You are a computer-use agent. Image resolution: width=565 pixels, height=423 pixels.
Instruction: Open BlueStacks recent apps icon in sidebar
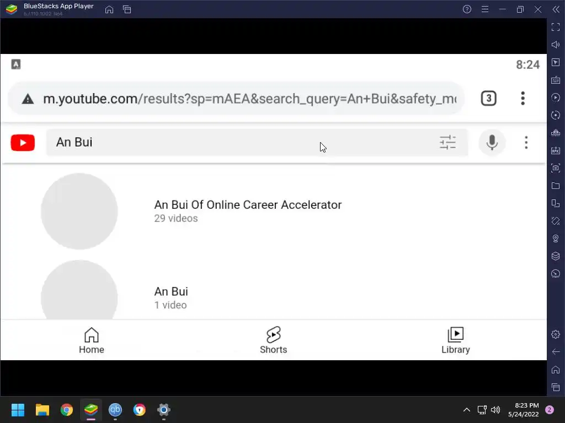(556, 387)
